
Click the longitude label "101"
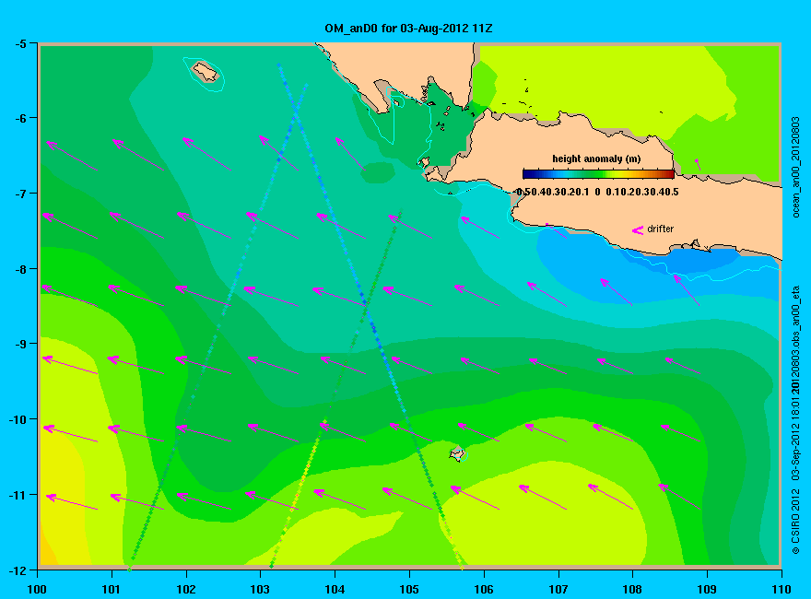(112, 589)
